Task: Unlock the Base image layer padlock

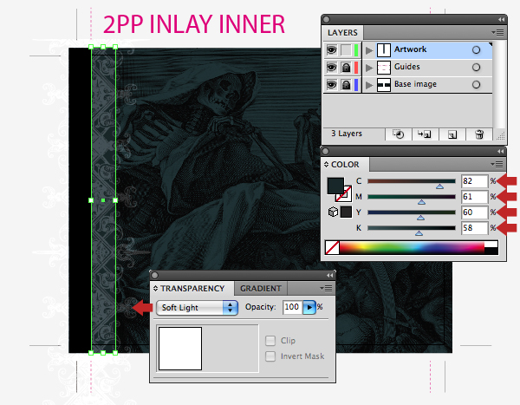Action: (346, 85)
